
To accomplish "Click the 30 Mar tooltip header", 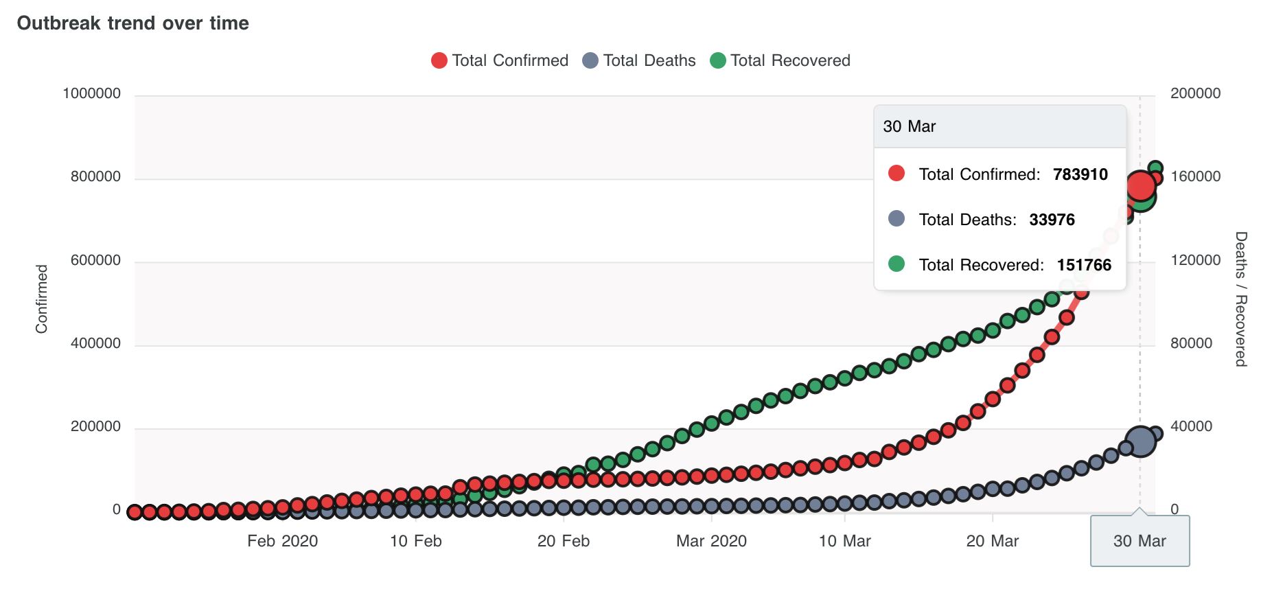I will [x=910, y=127].
